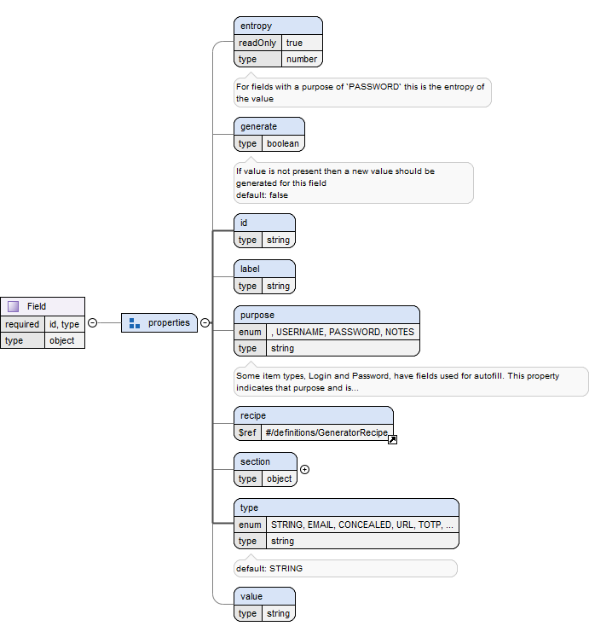The height and width of the screenshot is (626, 595).
Task: Click the recipe property header
Action: click(313, 415)
